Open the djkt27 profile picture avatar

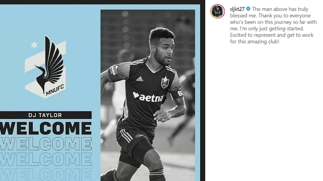point(217,11)
